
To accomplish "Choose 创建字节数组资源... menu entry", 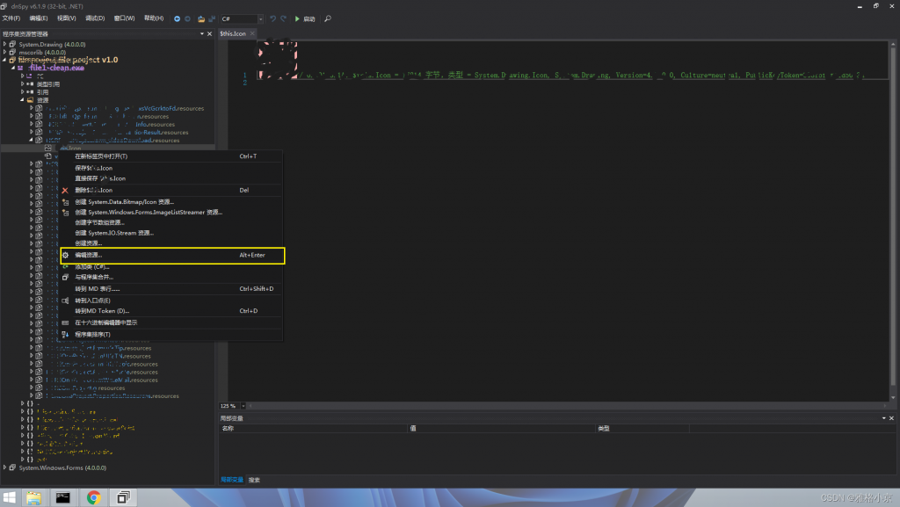I will [x=171, y=222].
